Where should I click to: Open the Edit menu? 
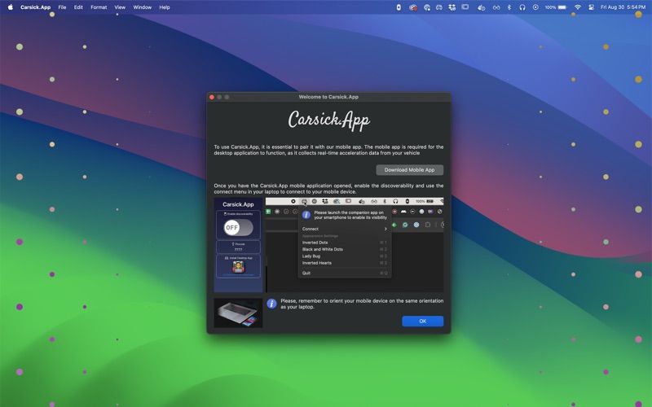pyautogui.click(x=78, y=7)
